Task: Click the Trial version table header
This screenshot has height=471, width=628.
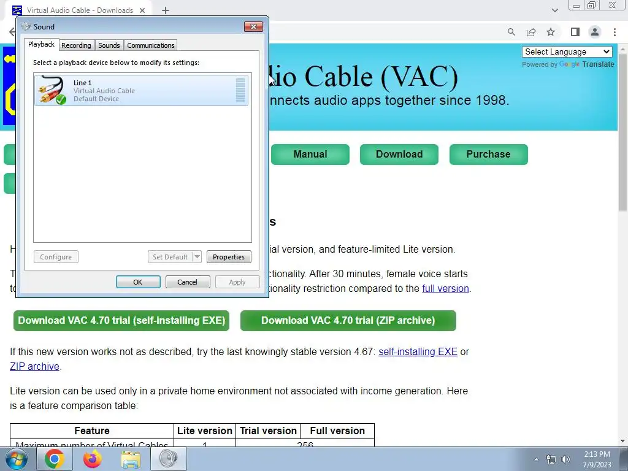Action: 268,431
